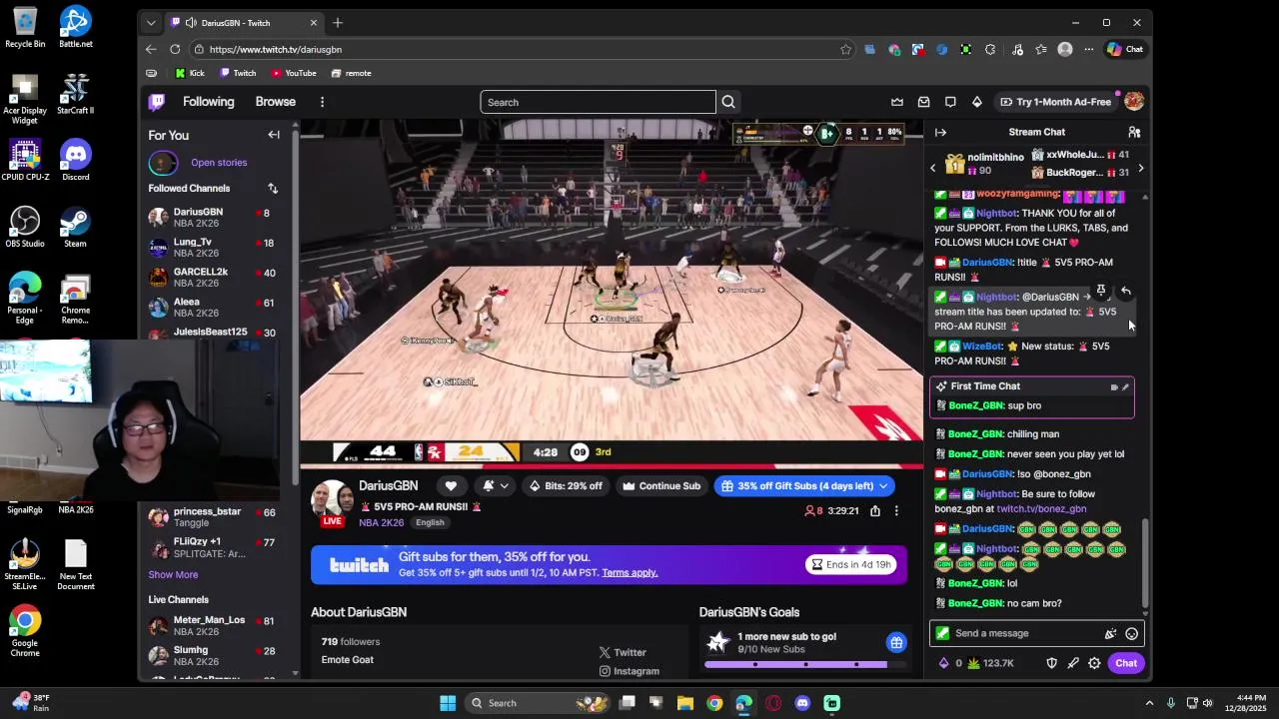Open the browser tab list chevron

(x=151, y=23)
